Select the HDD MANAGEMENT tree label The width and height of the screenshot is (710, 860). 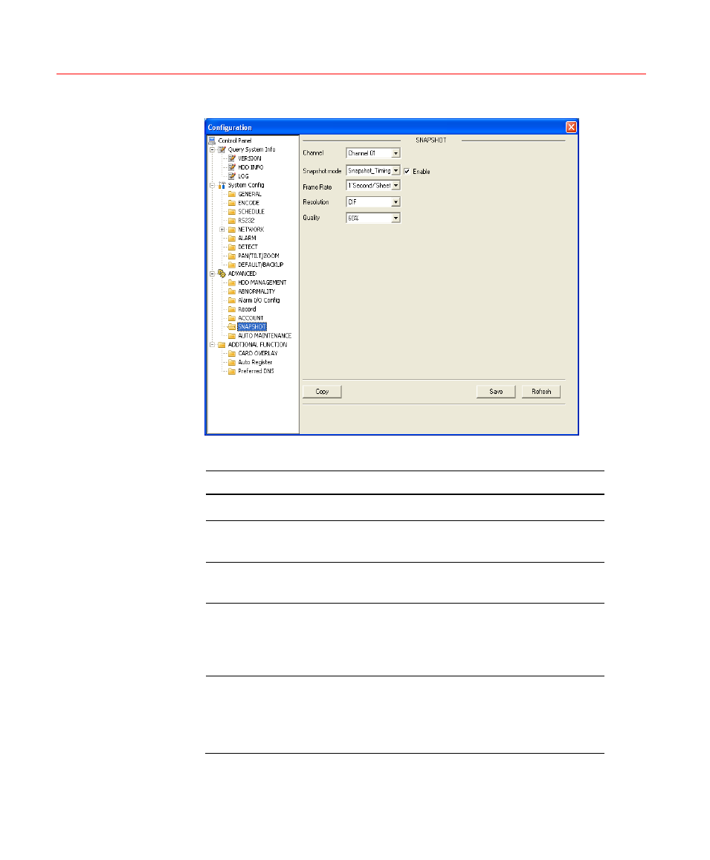click(262, 282)
